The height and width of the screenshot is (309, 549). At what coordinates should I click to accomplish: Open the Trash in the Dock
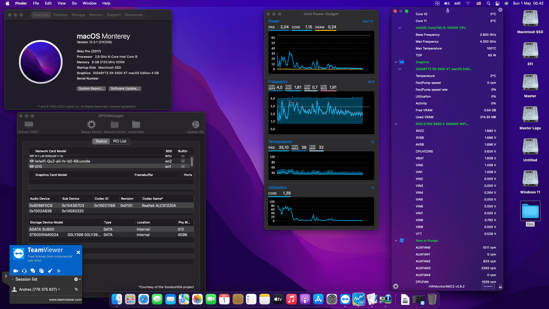coord(432,300)
